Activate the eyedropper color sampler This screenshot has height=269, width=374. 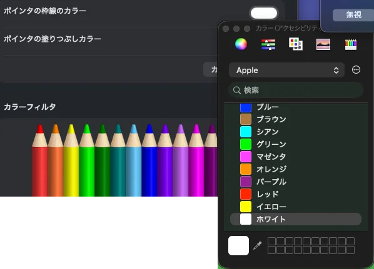258,245
